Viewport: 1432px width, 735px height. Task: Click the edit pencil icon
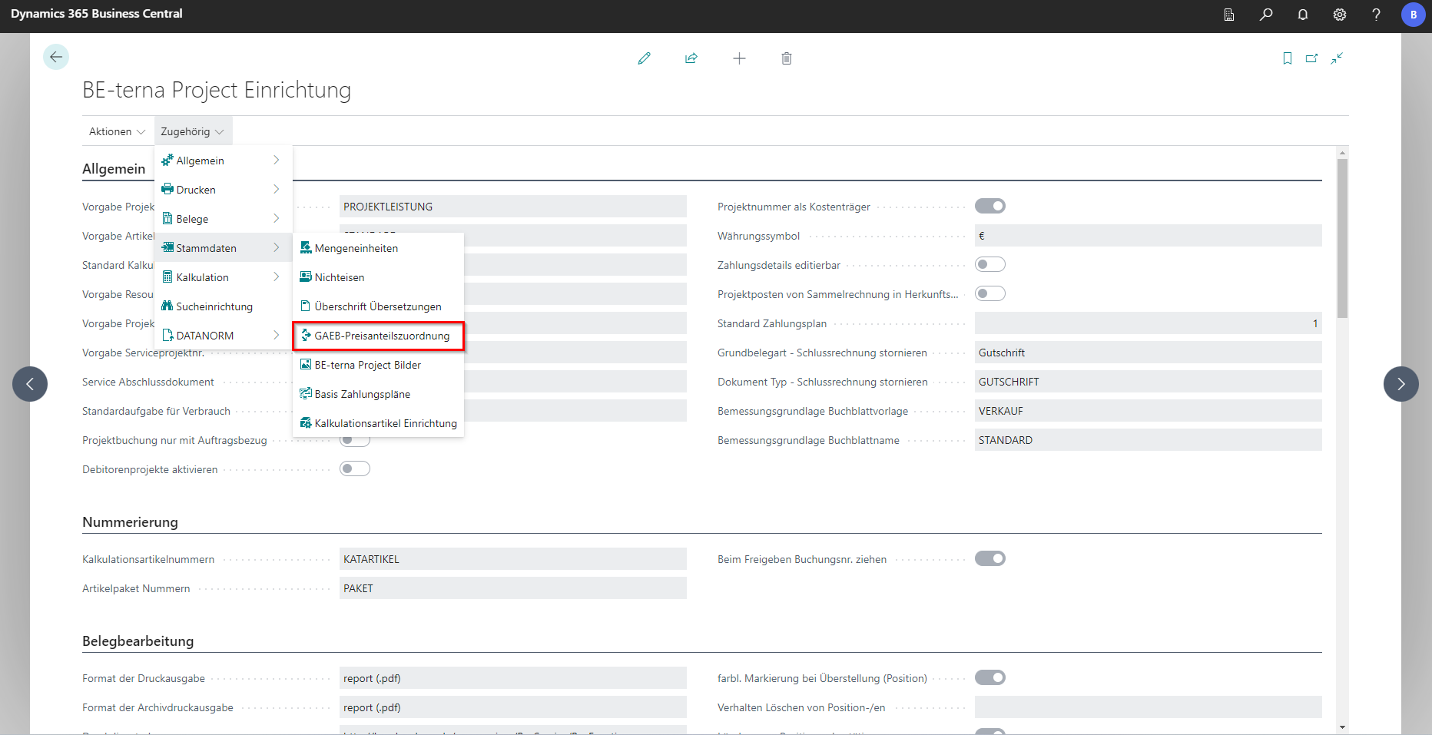point(644,58)
